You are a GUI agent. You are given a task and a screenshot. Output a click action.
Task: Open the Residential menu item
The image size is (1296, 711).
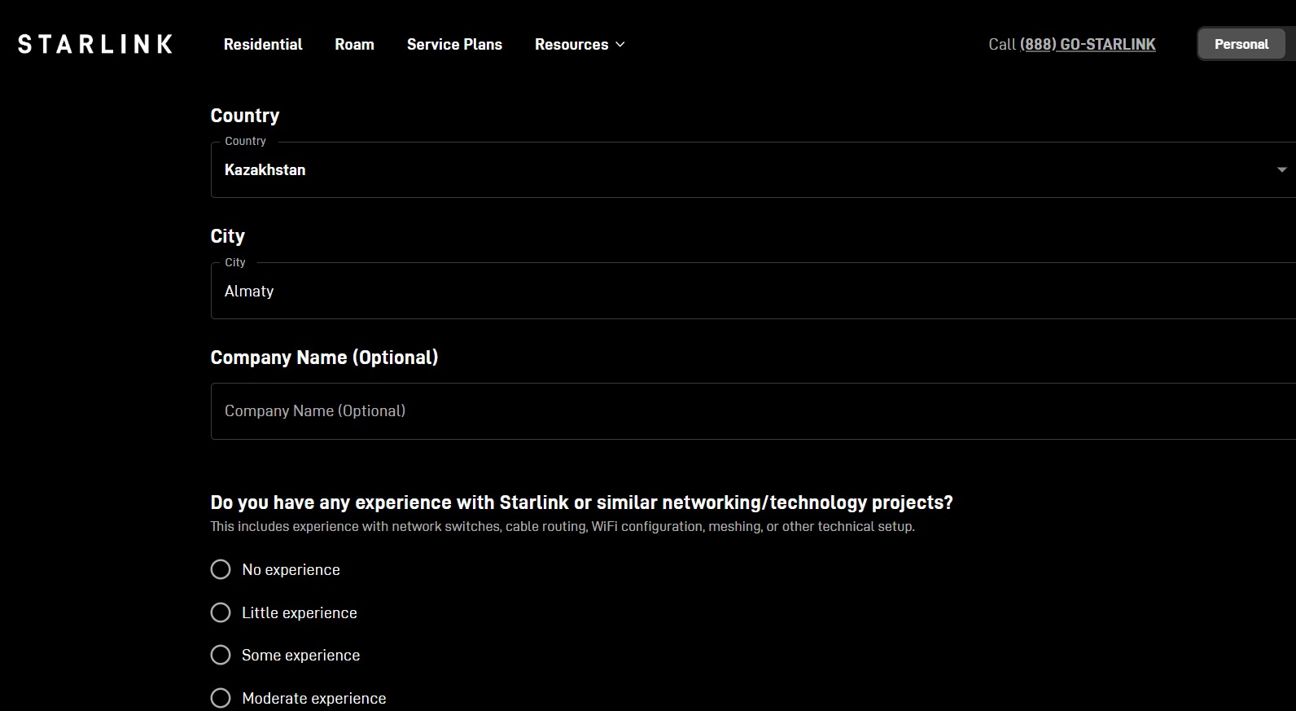coord(263,44)
